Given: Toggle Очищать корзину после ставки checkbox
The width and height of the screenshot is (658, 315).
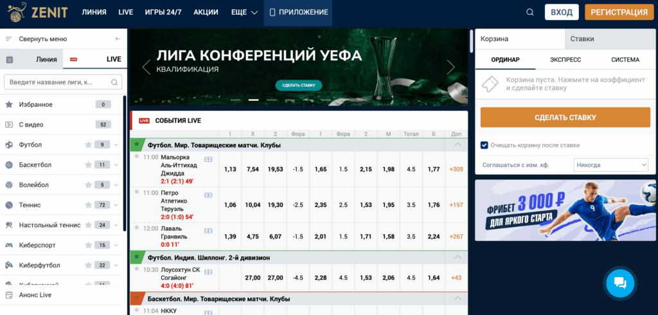Looking at the screenshot, I should 484,145.
